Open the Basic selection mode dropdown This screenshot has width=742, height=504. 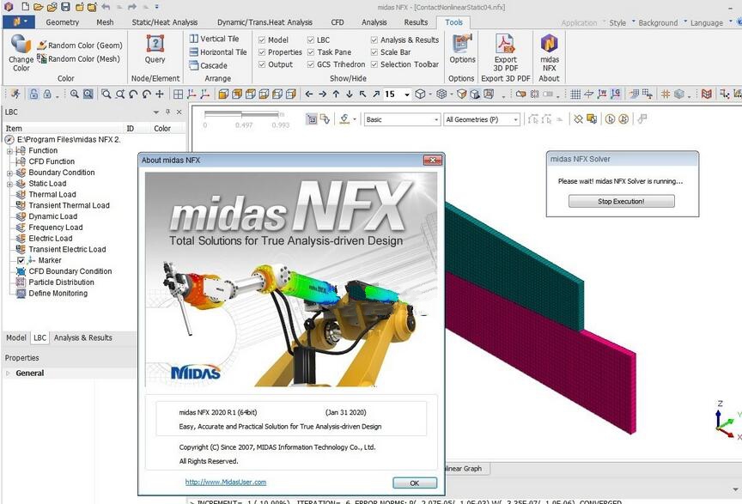[x=436, y=119]
